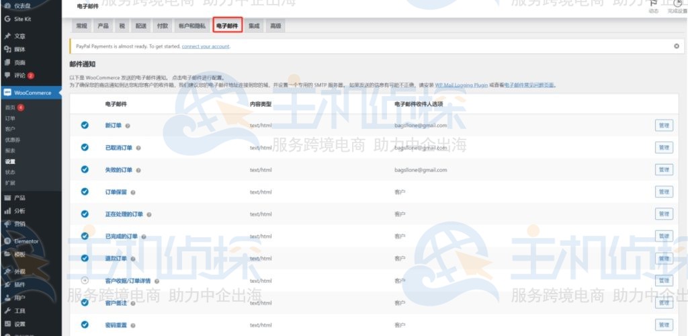Open the 外观 appearance sidebar menu

(x=19, y=272)
